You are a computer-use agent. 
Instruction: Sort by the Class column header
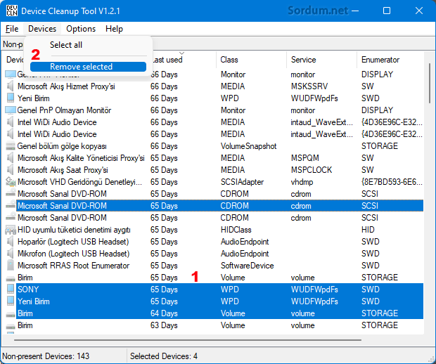coord(251,59)
